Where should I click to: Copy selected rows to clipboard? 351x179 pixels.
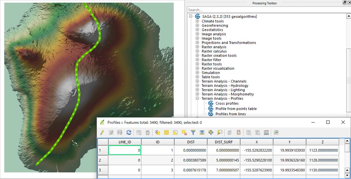point(229,132)
